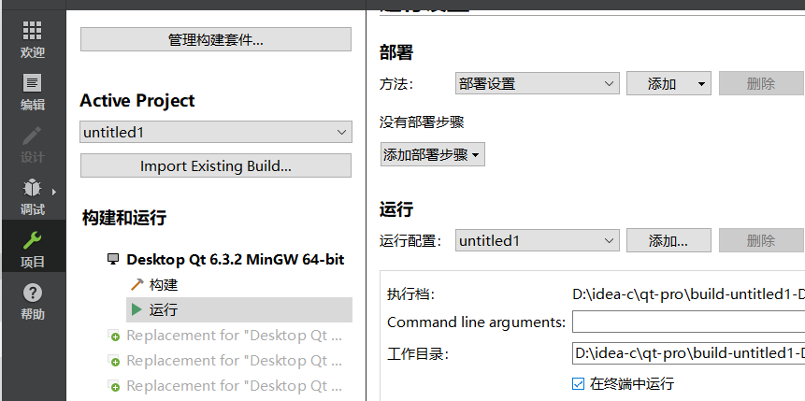The image size is (805, 401).
Task: Open the 运行配置 untitled1 combo box
Action: point(538,240)
